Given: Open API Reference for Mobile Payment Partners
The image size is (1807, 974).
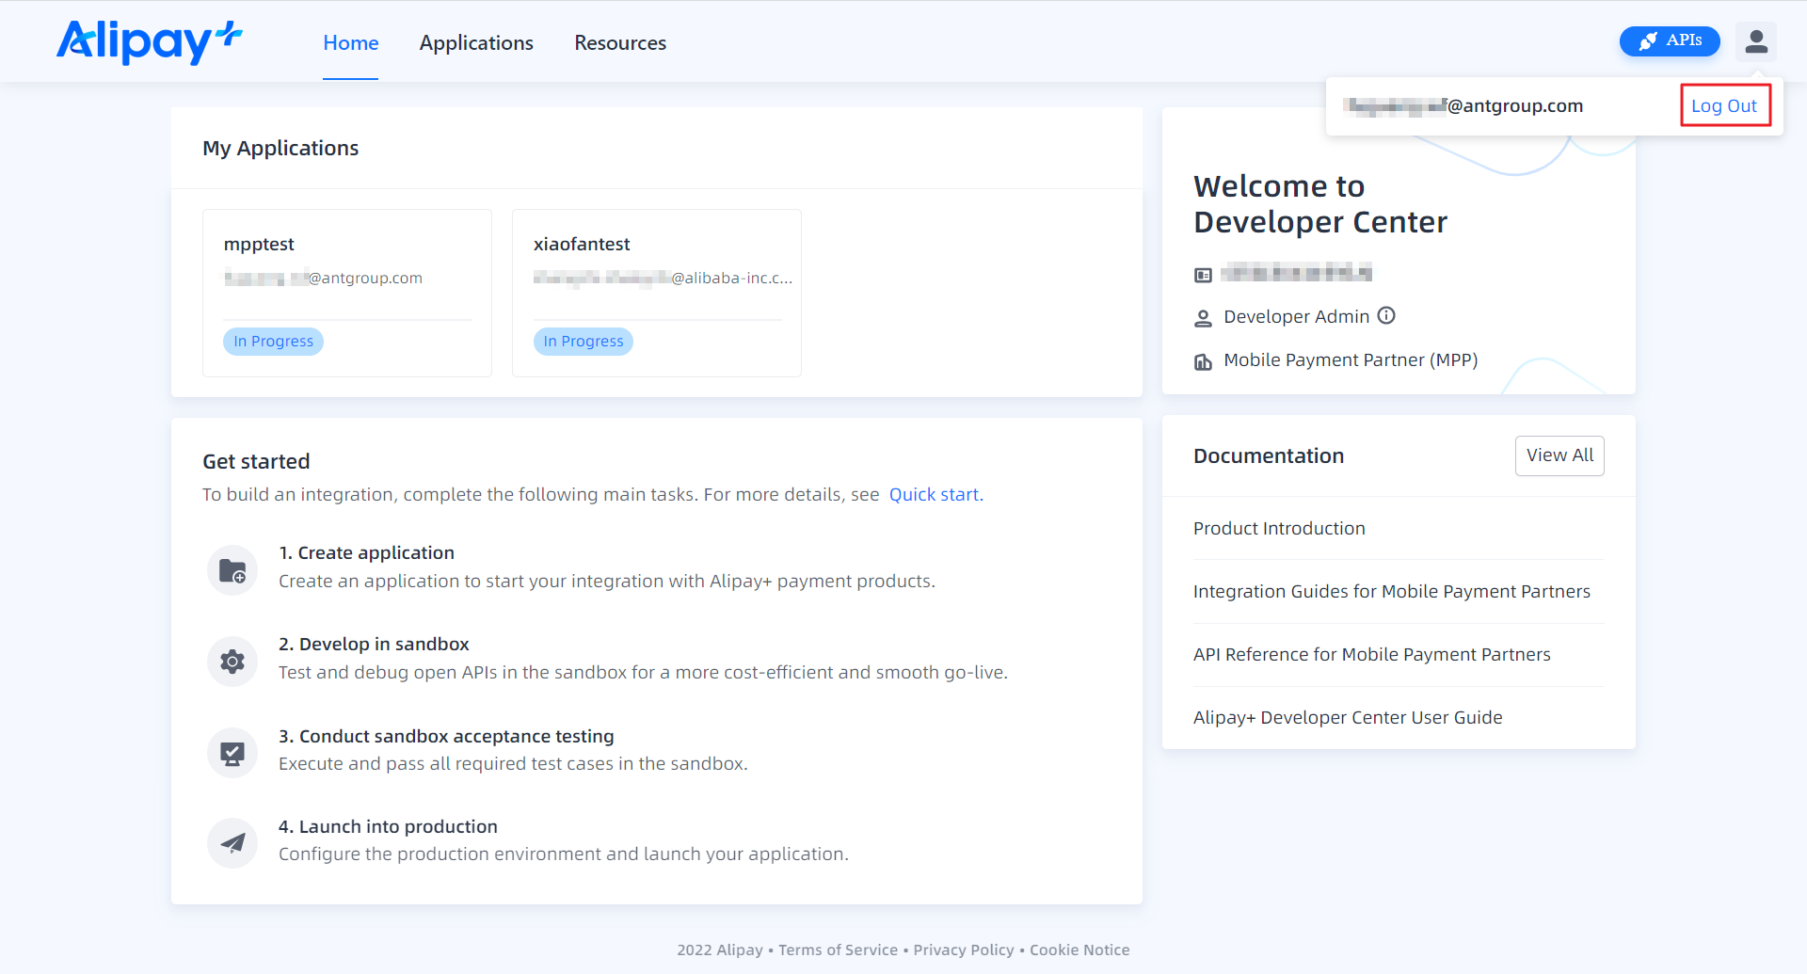Looking at the screenshot, I should pos(1371,655).
